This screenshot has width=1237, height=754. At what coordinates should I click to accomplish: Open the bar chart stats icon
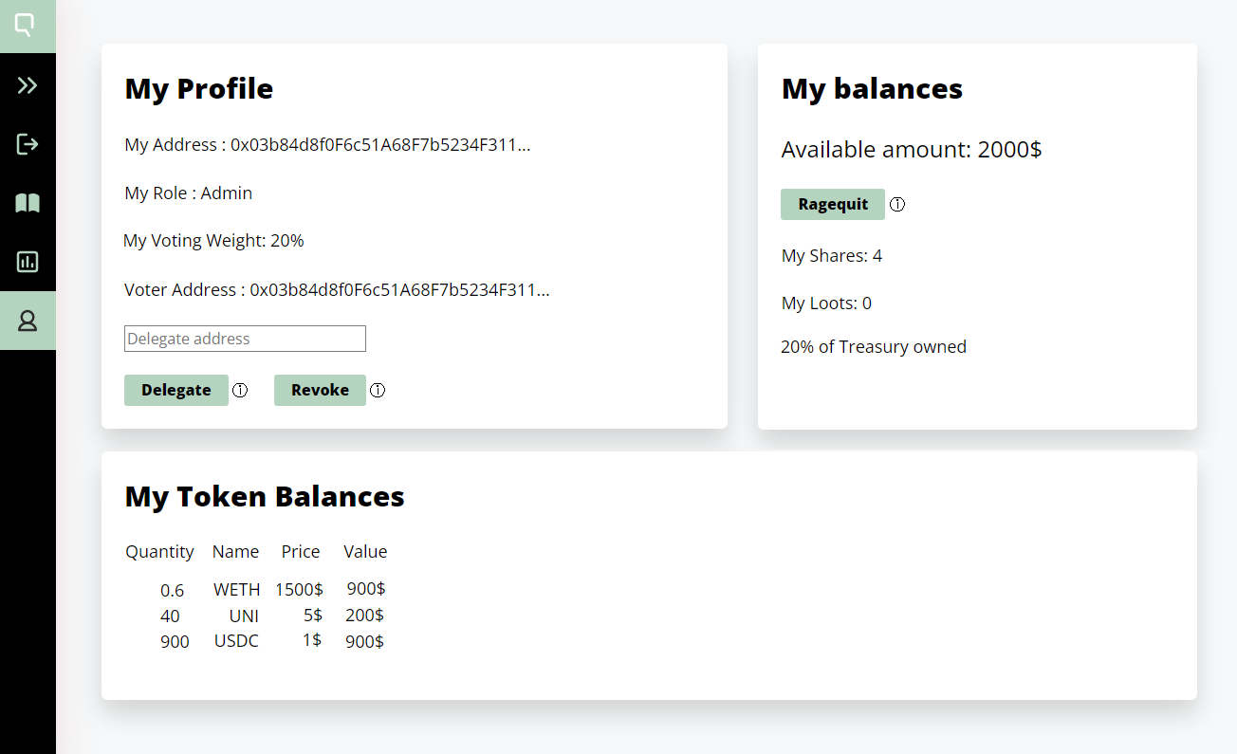point(28,262)
